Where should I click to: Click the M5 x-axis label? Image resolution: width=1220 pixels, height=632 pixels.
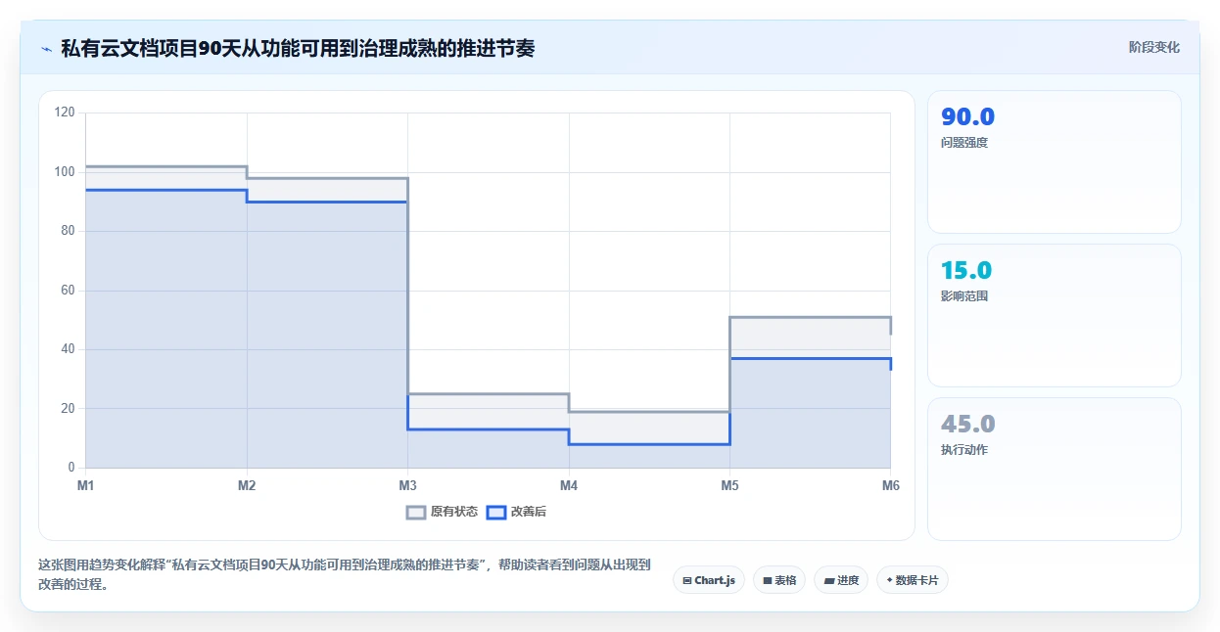point(729,485)
